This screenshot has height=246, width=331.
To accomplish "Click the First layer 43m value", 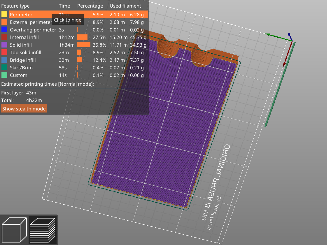I will pyautogui.click(x=31, y=93).
